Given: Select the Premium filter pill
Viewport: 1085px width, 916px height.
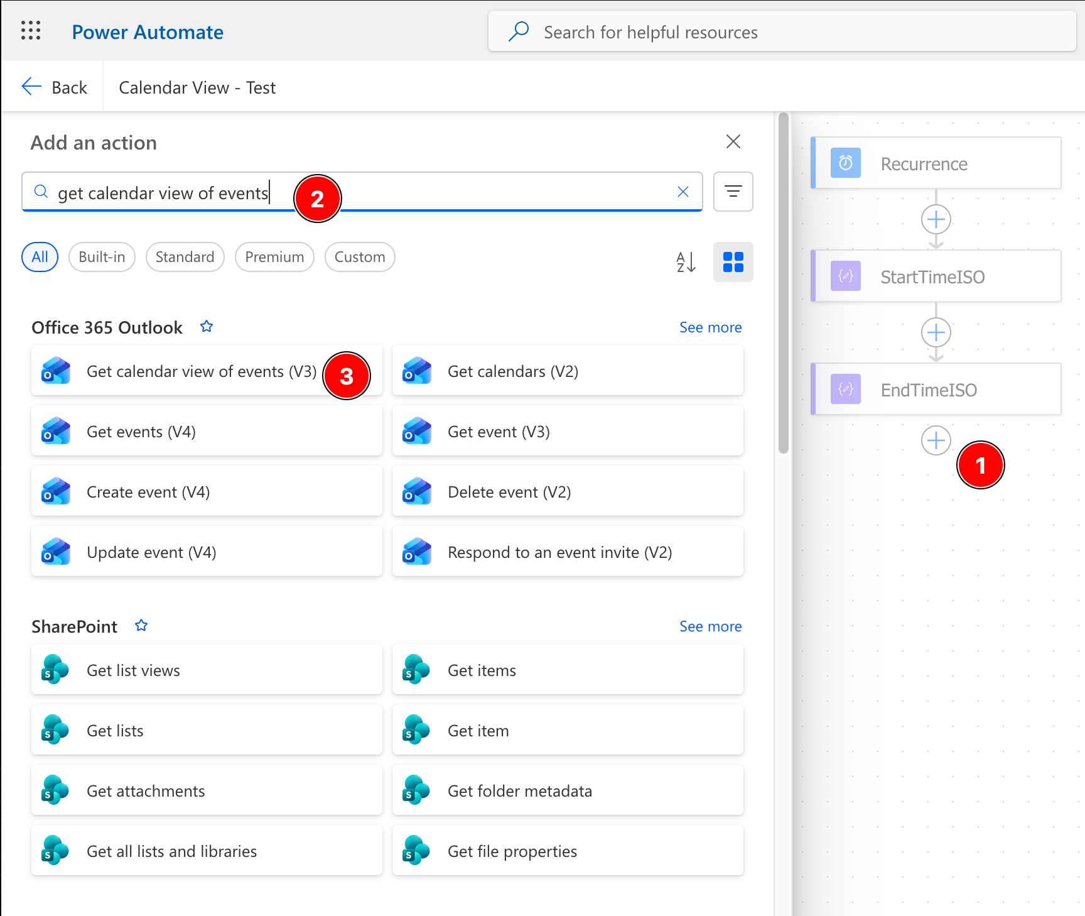Looking at the screenshot, I should [274, 257].
